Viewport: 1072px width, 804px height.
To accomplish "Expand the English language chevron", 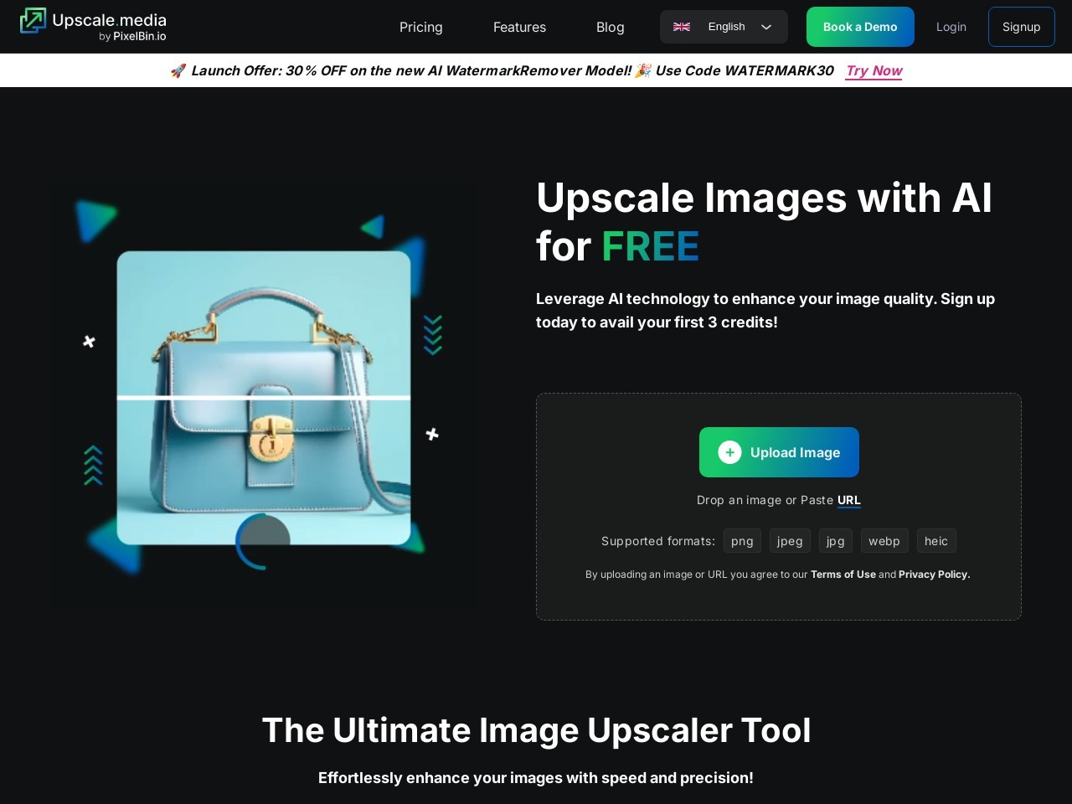I will (766, 27).
